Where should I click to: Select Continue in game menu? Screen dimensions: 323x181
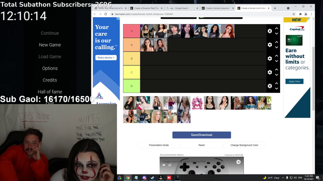pos(49,33)
